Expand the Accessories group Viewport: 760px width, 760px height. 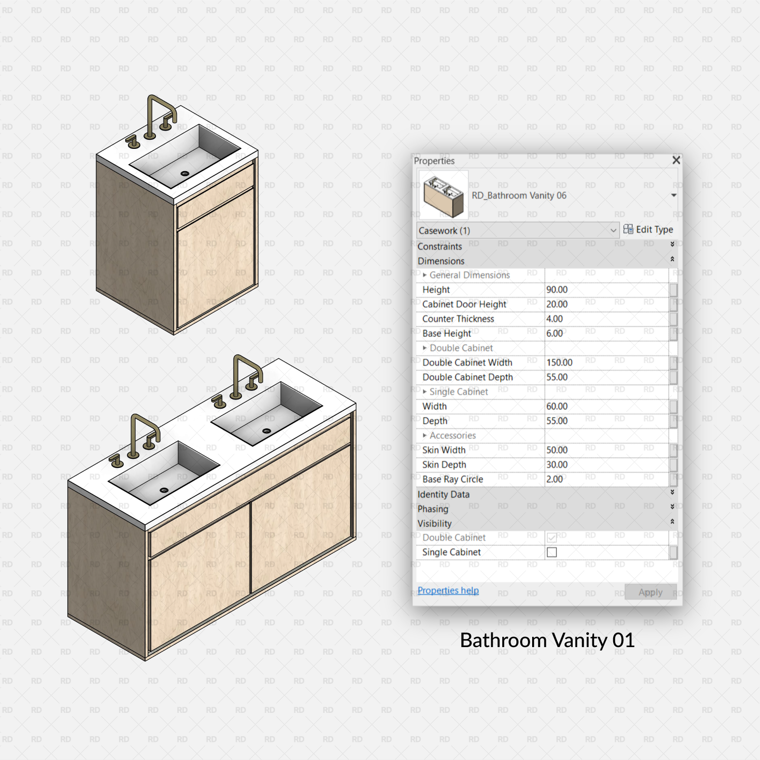tap(425, 435)
